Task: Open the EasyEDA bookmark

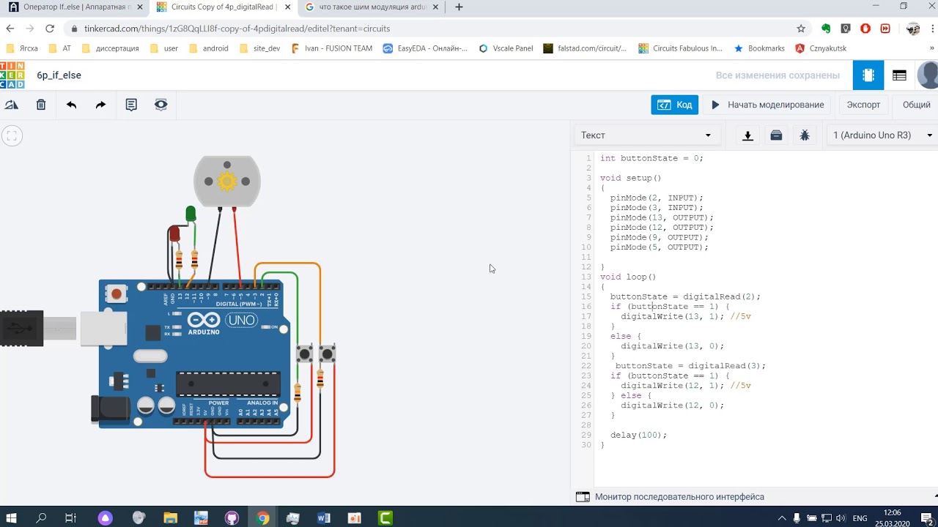Action: (x=424, y=48)
